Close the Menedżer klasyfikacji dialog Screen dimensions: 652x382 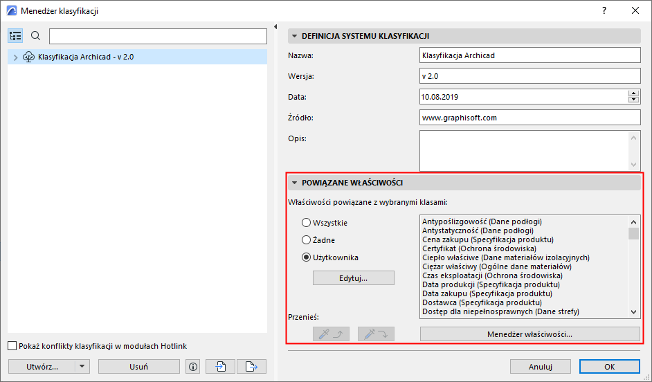[635, 11]
